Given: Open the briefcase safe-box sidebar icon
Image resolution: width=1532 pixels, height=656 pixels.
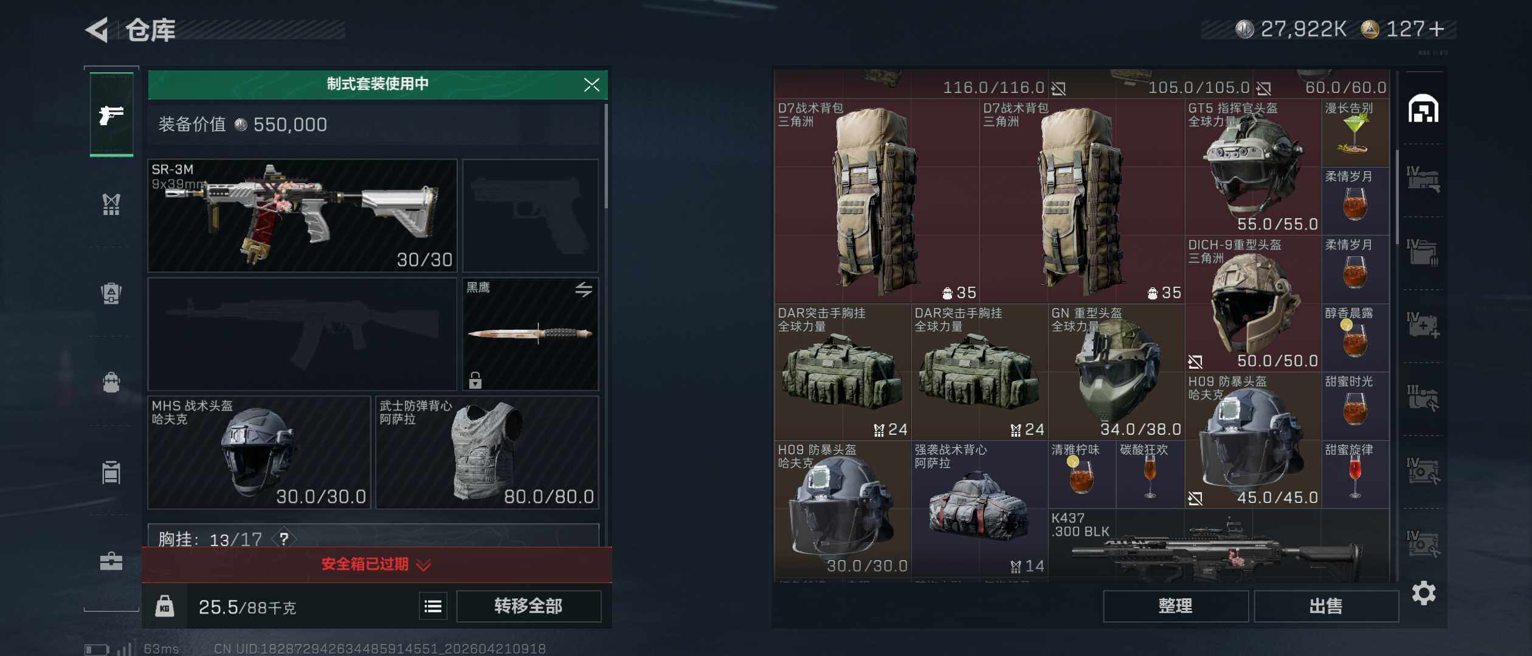Looking at the screenshot, I should click(111, 561).
